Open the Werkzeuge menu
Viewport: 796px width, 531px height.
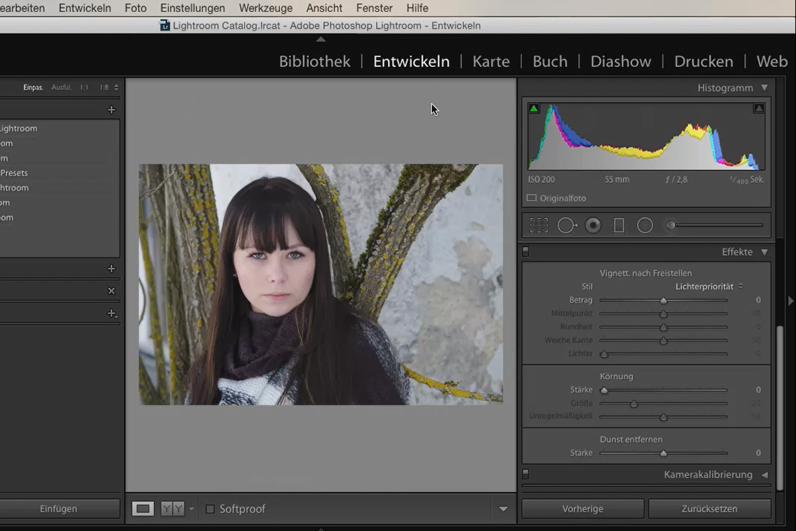click(265, 8)
